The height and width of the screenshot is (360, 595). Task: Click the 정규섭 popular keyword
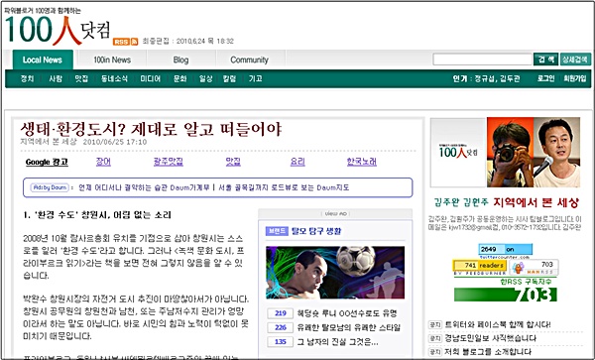485,78
